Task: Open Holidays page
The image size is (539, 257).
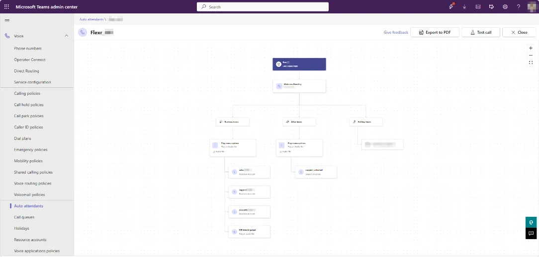Action: 22,229
